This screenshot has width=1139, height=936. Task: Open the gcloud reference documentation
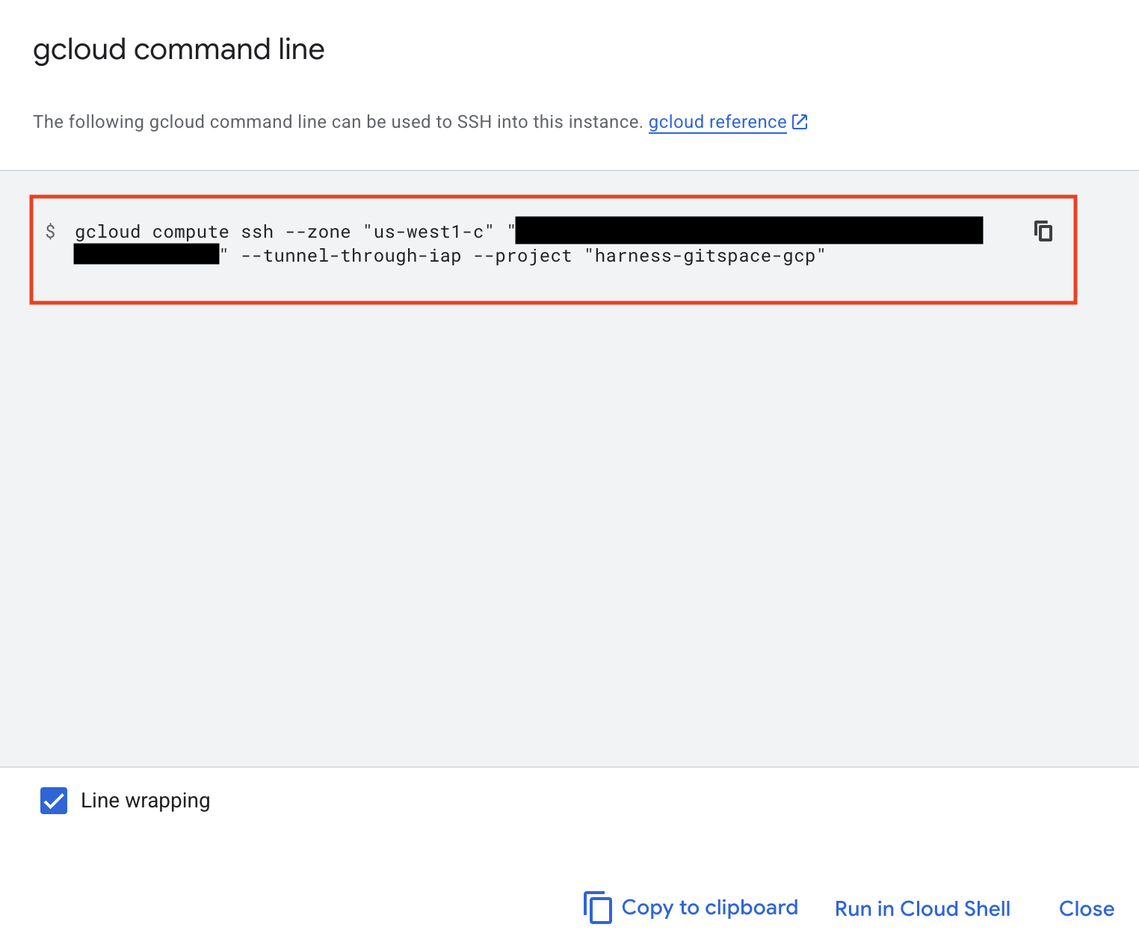click(x=716, y=122)
